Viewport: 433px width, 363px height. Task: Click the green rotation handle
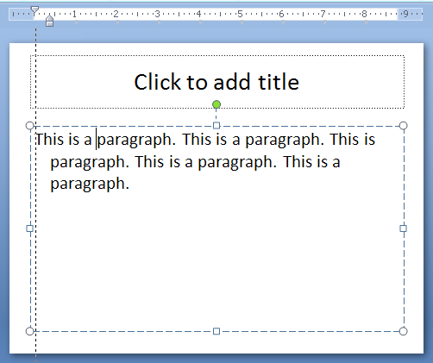(x=216, y=104)
